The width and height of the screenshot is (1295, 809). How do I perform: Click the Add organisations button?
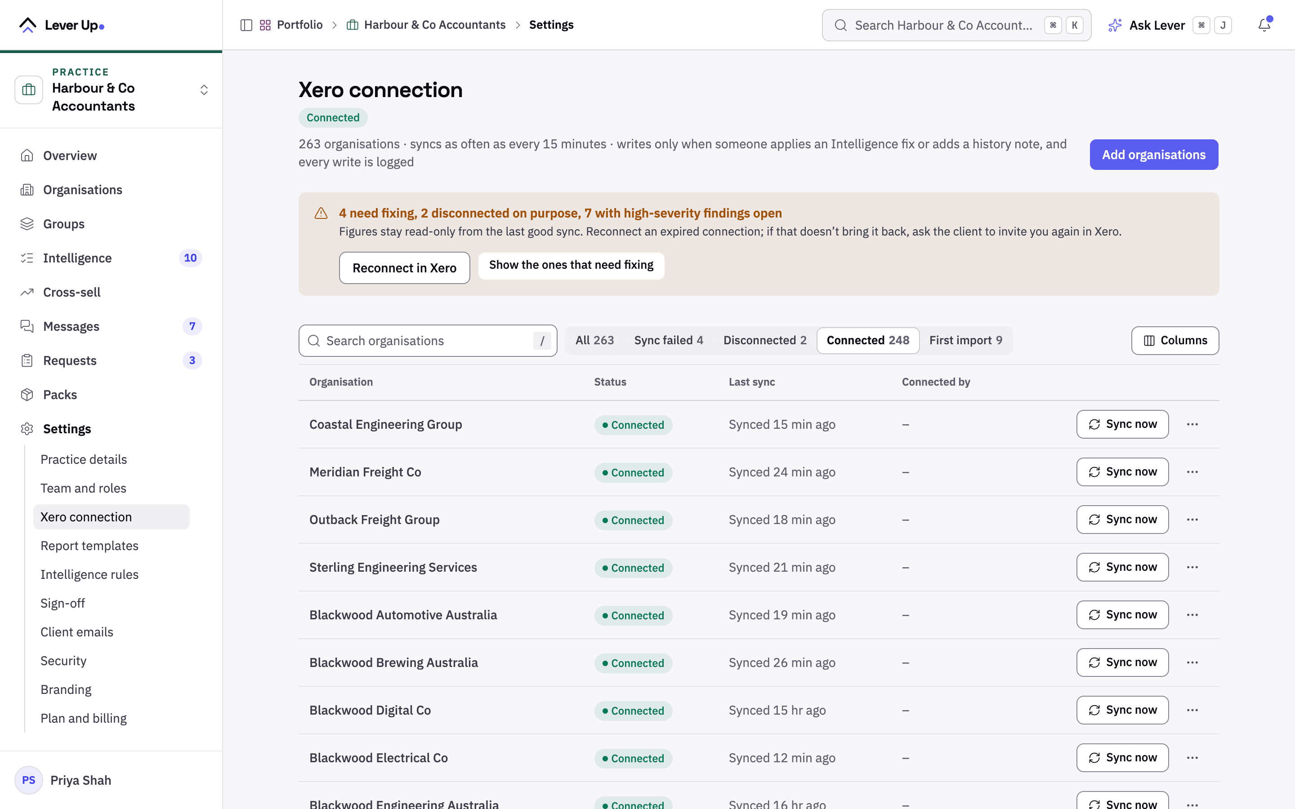tap(1154, 155)
